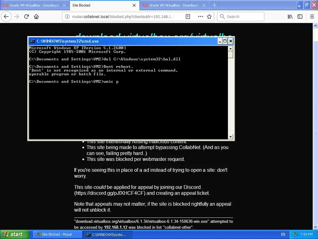
Task: Click the 'del C:\Windows\system32\hal.dll' command line
Action: [105, 59]
